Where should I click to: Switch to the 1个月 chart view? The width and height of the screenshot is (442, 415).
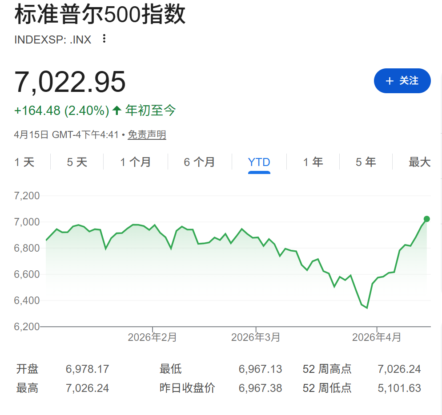point(135,162)
